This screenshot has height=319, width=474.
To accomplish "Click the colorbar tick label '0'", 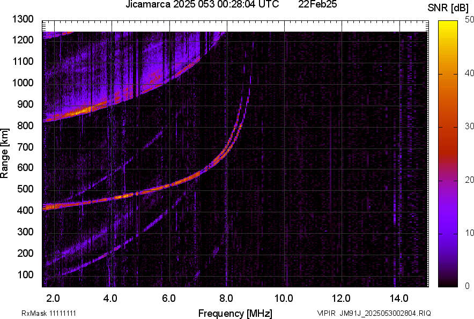I will pos(468,286).
